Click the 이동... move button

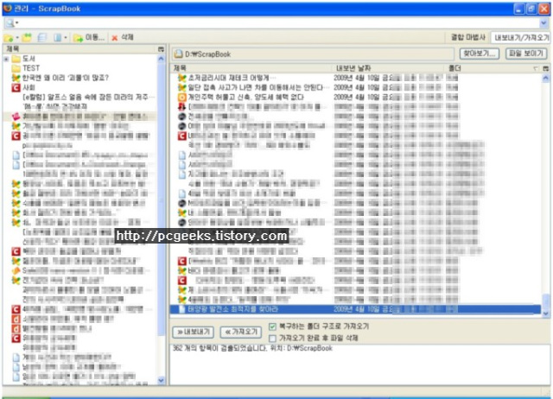[89, 37]
